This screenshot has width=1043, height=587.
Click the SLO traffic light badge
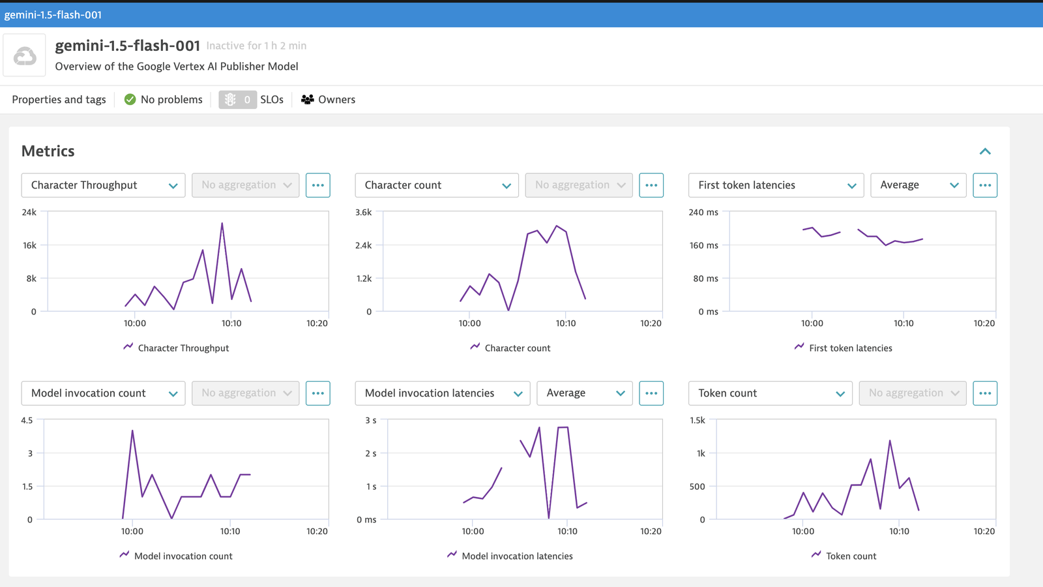pyautogui.click(x=237, y=100)
